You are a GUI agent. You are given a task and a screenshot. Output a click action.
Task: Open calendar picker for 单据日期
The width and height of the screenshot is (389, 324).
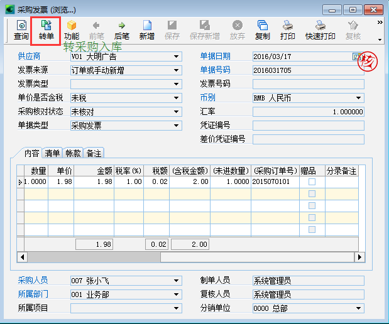(356, 57)
